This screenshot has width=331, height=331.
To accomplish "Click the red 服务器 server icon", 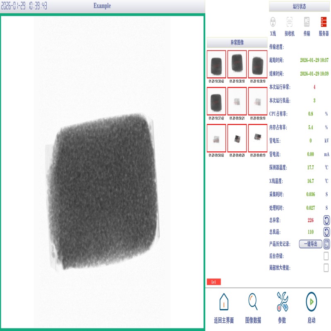I will click(324, 22).
